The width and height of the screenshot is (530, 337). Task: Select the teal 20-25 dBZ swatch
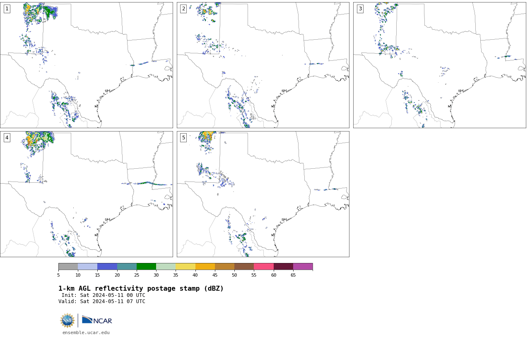[127, 266]
